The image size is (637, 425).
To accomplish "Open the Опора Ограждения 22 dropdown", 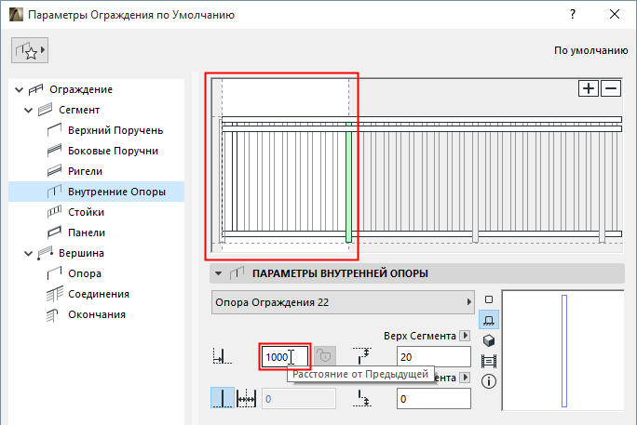I will tap(343, 302).
